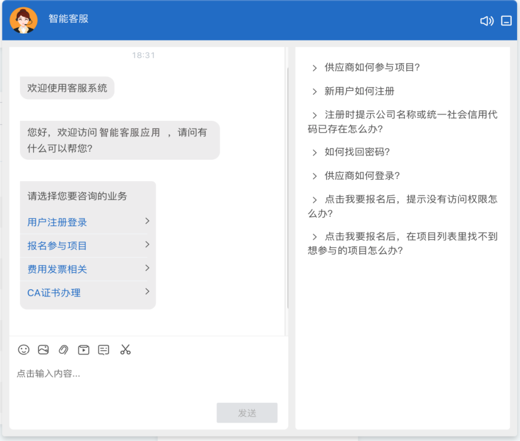520x441 pixels.
Task: Open the message rating/comment icon
Action: (x=104, y=350)
